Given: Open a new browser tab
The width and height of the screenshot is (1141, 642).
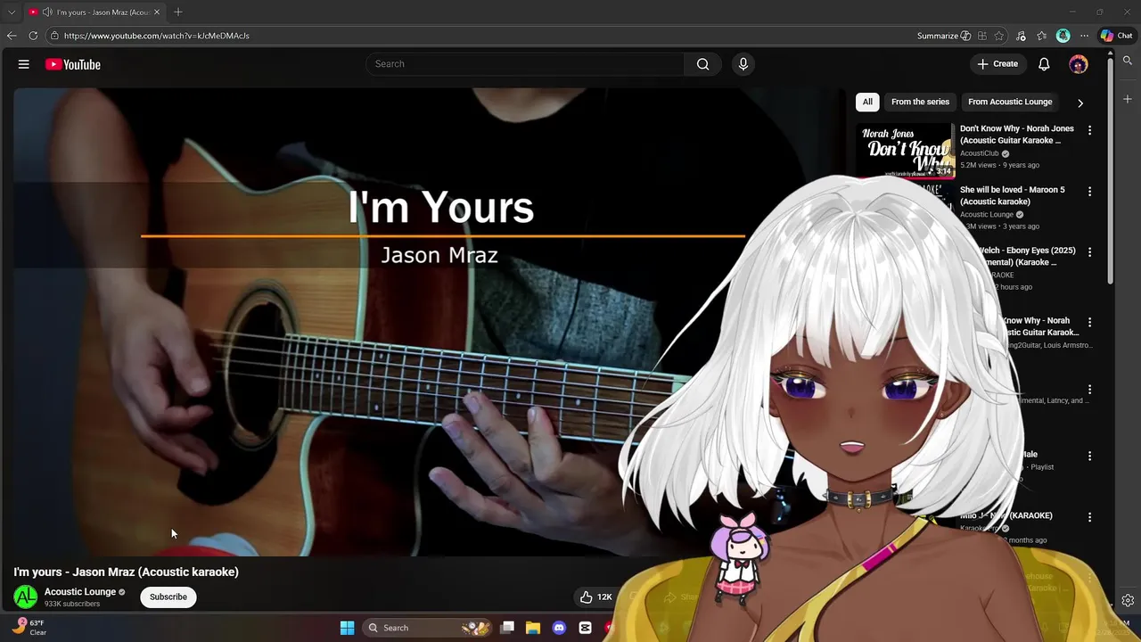Looking at the screenshot, I should (x=178, y=12).
